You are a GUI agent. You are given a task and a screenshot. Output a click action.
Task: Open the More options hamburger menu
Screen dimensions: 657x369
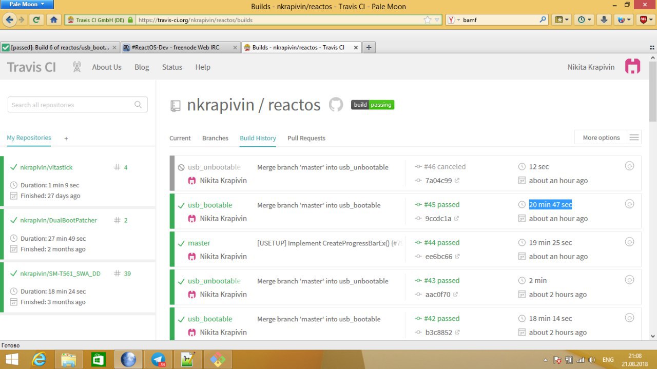click(634, 138)
